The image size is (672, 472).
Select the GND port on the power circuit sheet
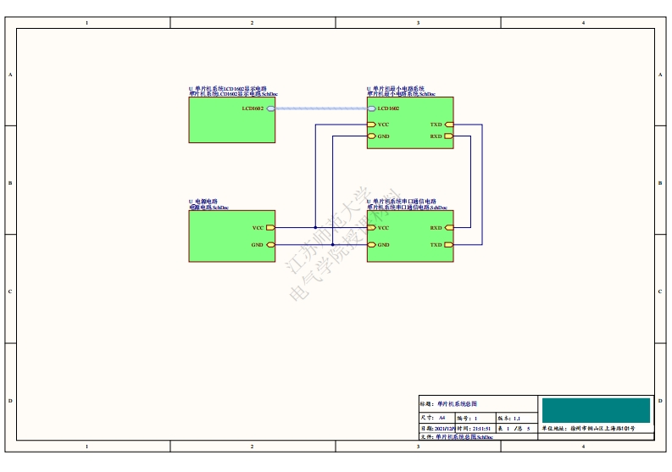click(x=270, y=245)
